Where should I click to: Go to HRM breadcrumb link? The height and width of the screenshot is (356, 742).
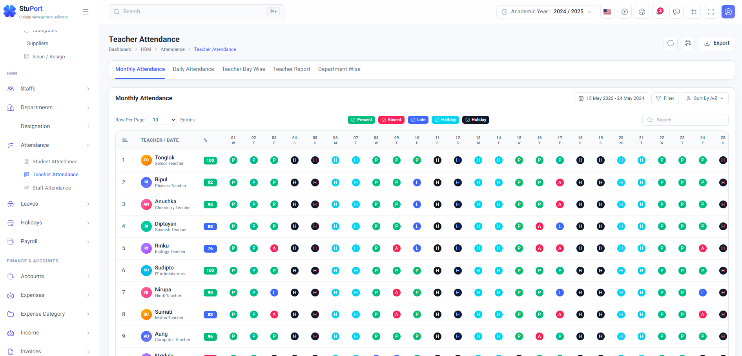pos(146,49)
